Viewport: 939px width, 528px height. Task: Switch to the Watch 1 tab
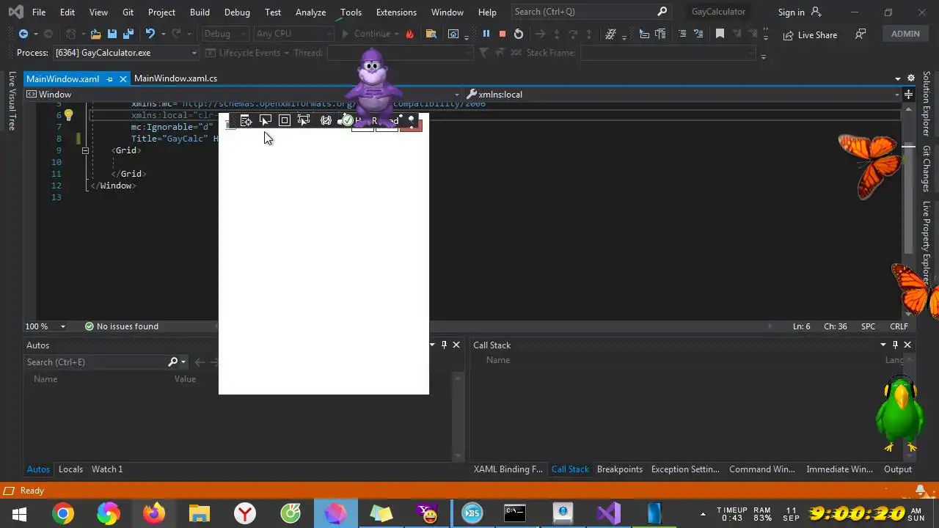pyautogui.click(x=107, y=469)
